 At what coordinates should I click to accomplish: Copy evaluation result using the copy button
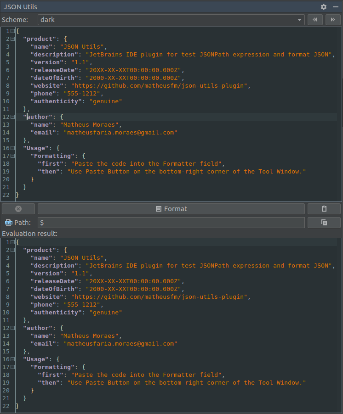[324, 223]
